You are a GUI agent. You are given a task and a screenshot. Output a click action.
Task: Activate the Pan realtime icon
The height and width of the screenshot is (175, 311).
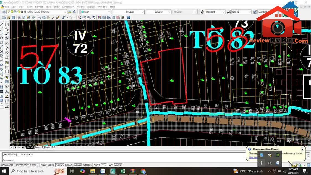tap(80, 18)
